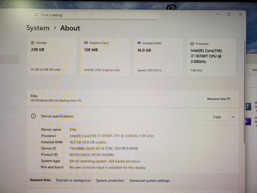
Task: Click the Processor card icon
Action: point(192,44)
